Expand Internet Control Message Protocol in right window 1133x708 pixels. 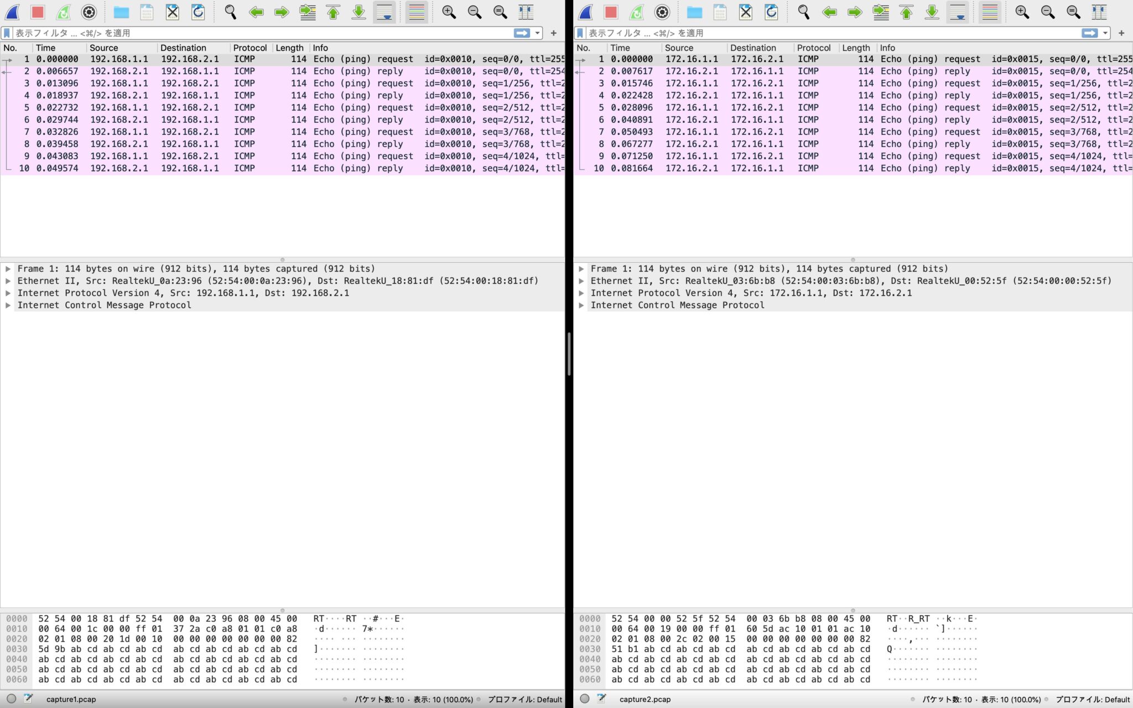click(x=581, y=305)
